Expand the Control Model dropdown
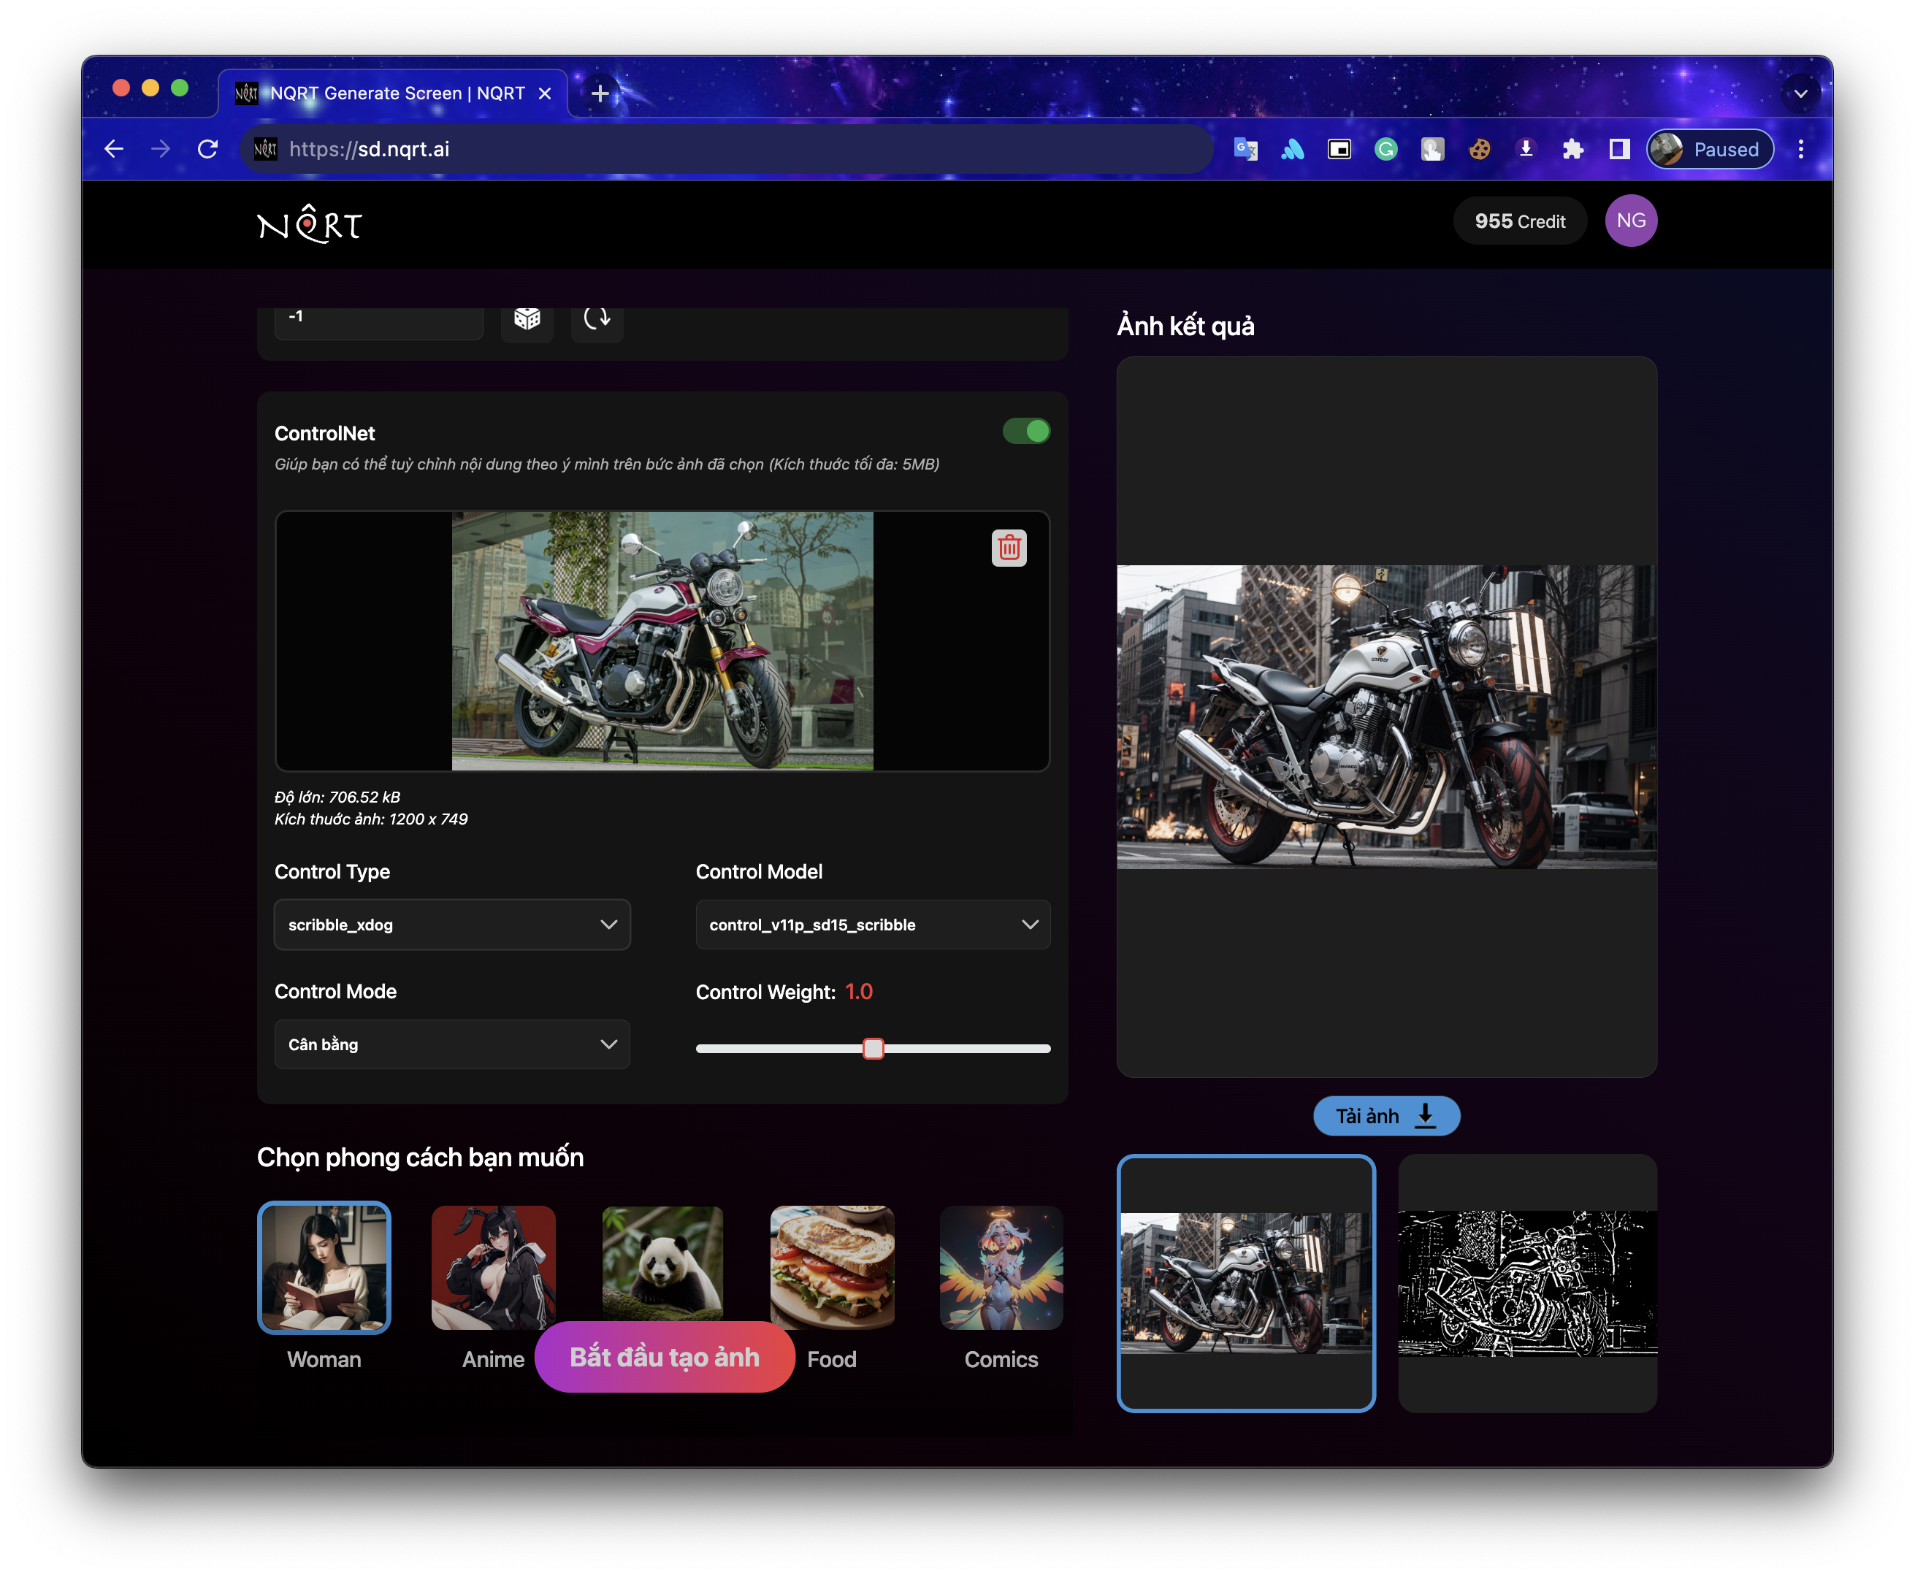 click(873, 924)
